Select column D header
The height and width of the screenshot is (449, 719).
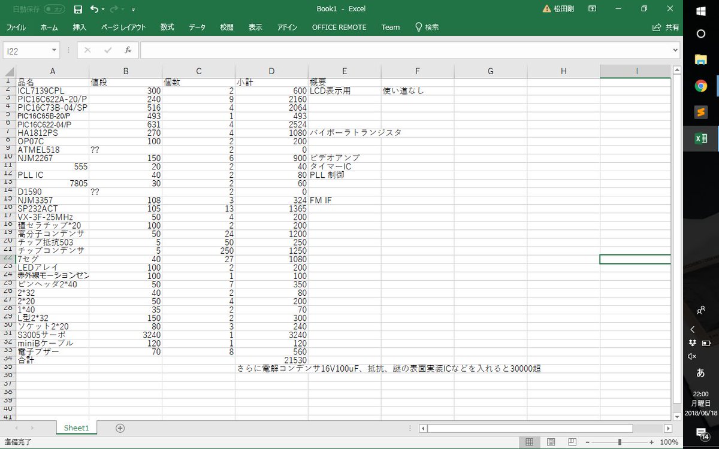[x=271, y=71]
